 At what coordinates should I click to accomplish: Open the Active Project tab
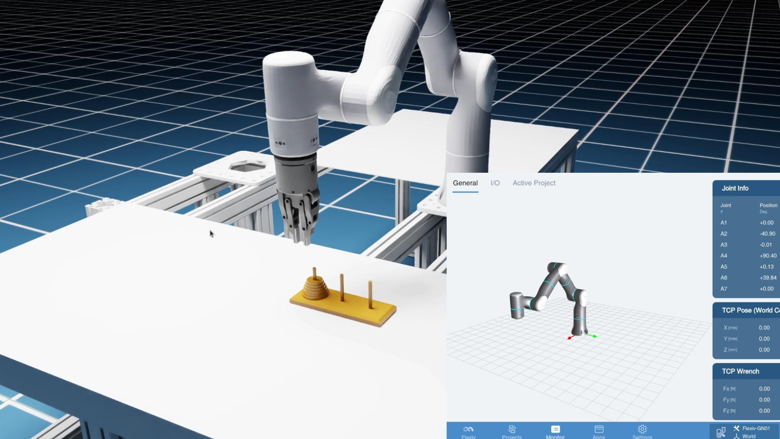tap(534, 183)
